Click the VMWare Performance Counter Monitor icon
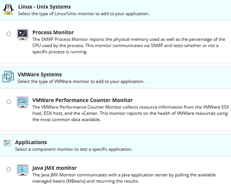Screen dimensions: 231x191 pyautogui.click(x=23, y=102)
